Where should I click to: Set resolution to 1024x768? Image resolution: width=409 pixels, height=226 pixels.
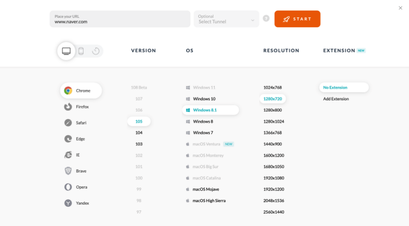(273, 88)
